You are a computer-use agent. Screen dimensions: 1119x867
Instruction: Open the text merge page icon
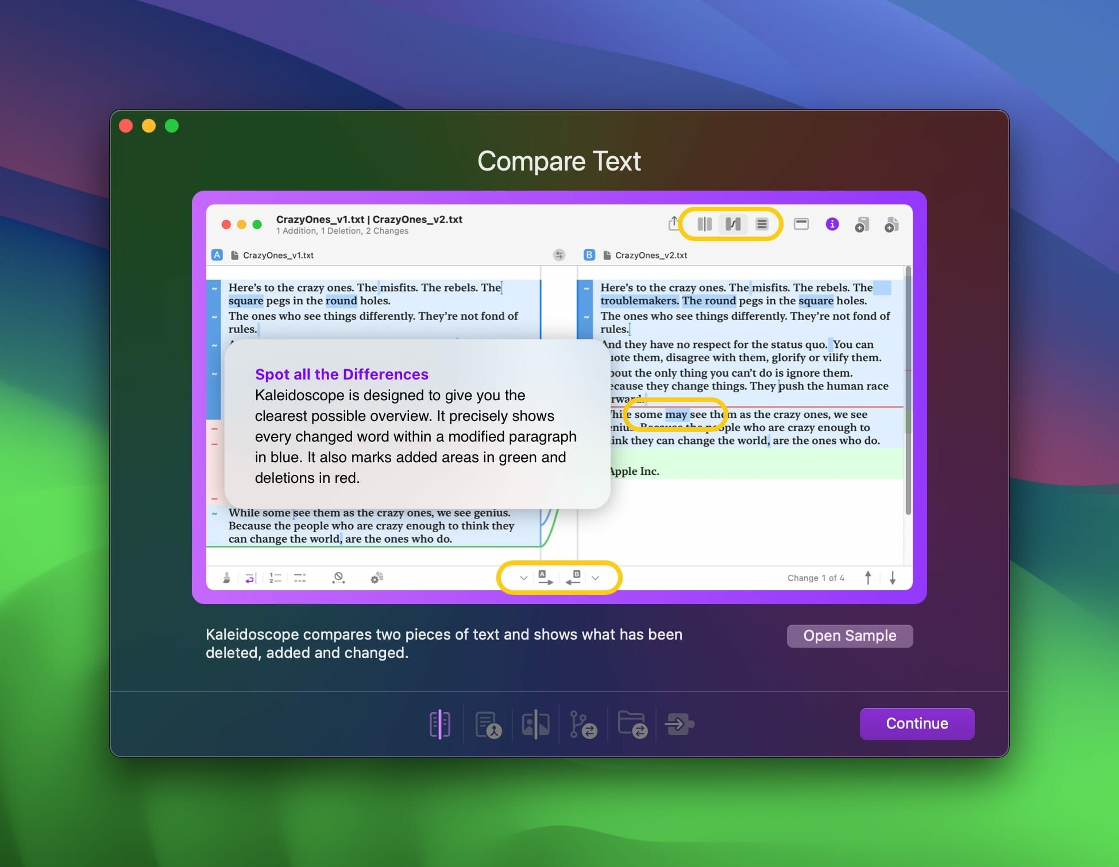(488, 724)
